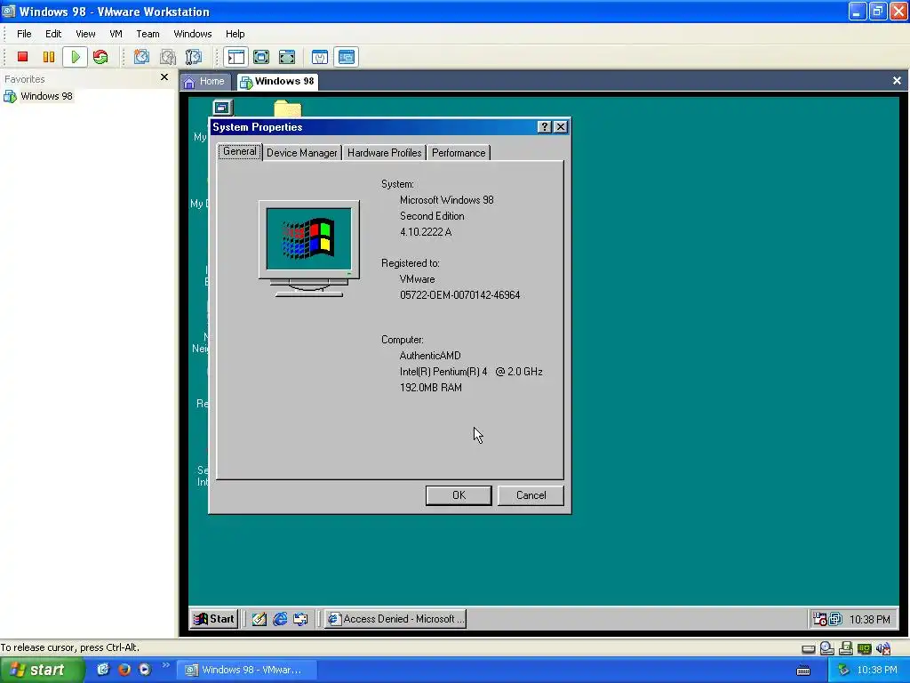Click the System Properties help question mark button

tap(545, 127)
